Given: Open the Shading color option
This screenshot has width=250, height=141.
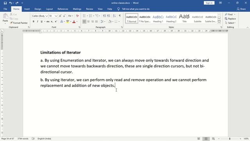Looking at the screenshot, I should click(110, 22).
